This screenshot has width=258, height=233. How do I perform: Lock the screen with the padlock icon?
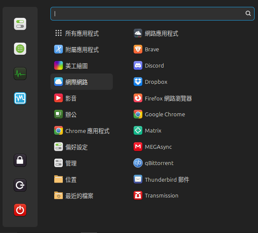pyautogui.click(x=20, y=160)
